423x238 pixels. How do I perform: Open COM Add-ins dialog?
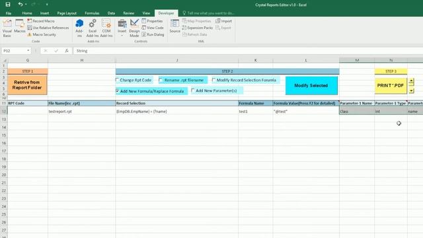106,28
